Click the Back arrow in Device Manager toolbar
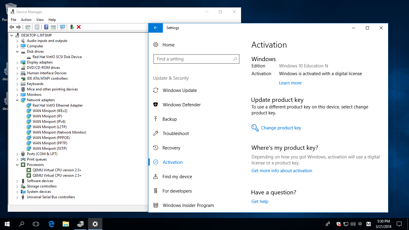 pos(12,27)
